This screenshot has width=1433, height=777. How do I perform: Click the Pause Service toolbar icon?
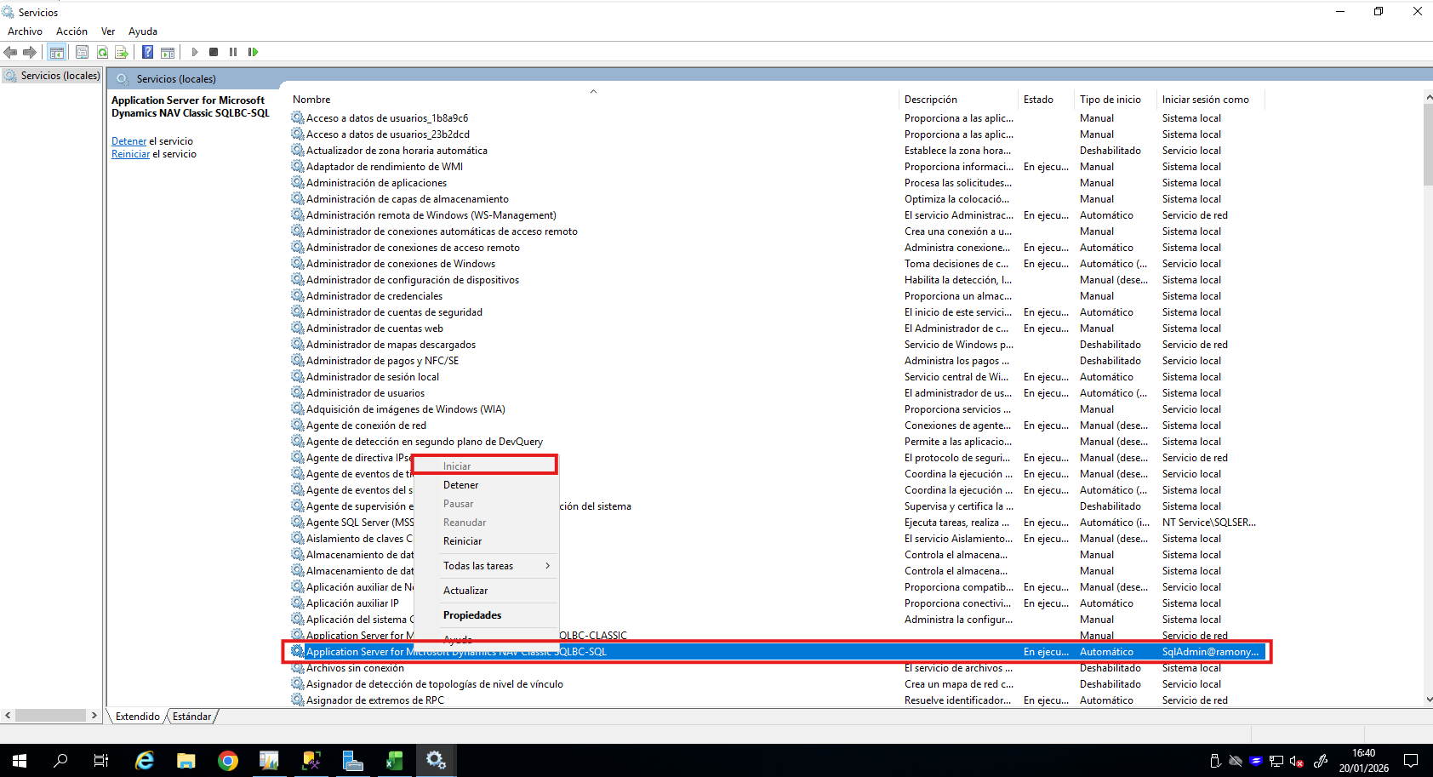233,52
